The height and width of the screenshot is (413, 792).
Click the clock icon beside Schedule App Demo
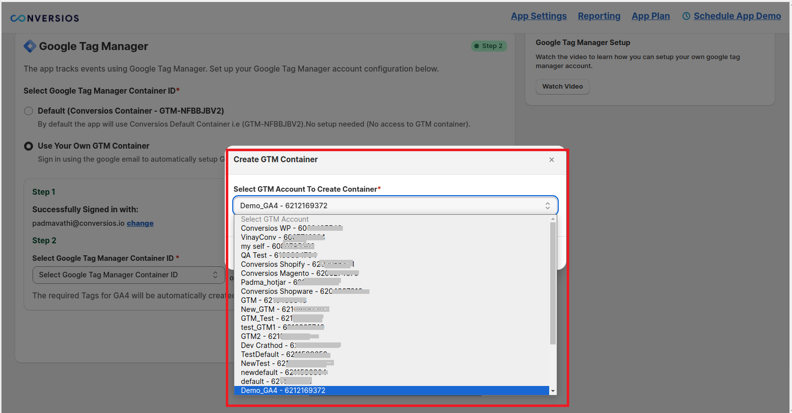(686, 16)
